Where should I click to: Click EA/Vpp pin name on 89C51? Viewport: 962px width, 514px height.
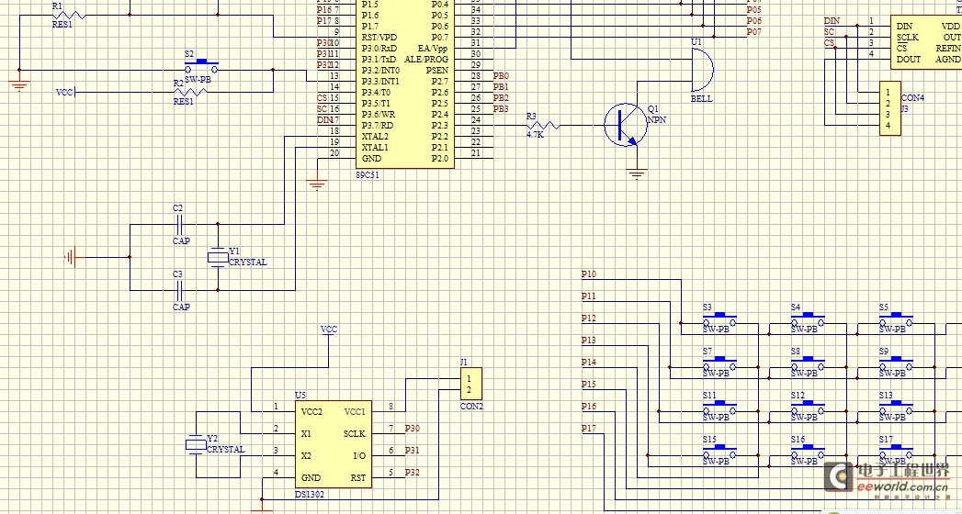click(433, 49)
